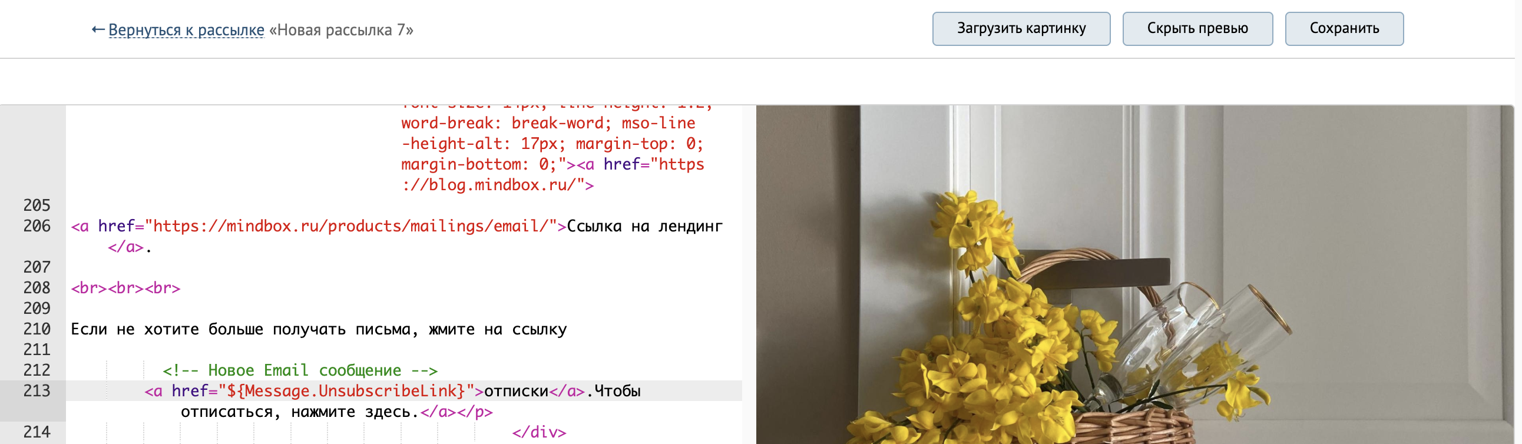
Task: Click the line number 214 in the gutter
Action: 37,432
